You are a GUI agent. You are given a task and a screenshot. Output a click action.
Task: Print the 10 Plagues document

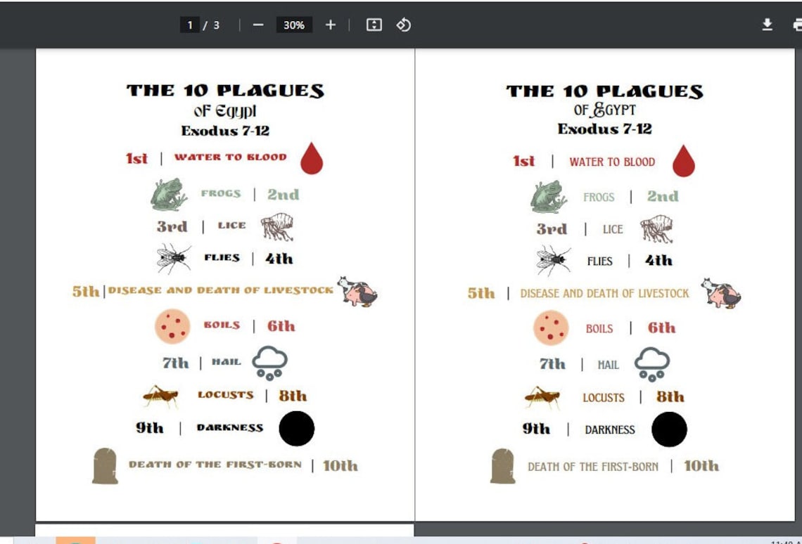(x=796, y=25)
